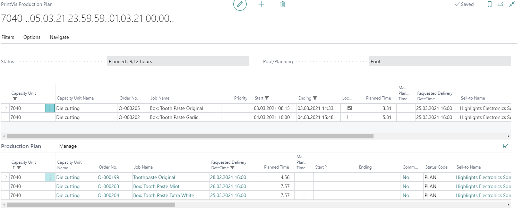Click the Saved status indicator
This screenshot has width=523, height=214.
tap(464, 5)
